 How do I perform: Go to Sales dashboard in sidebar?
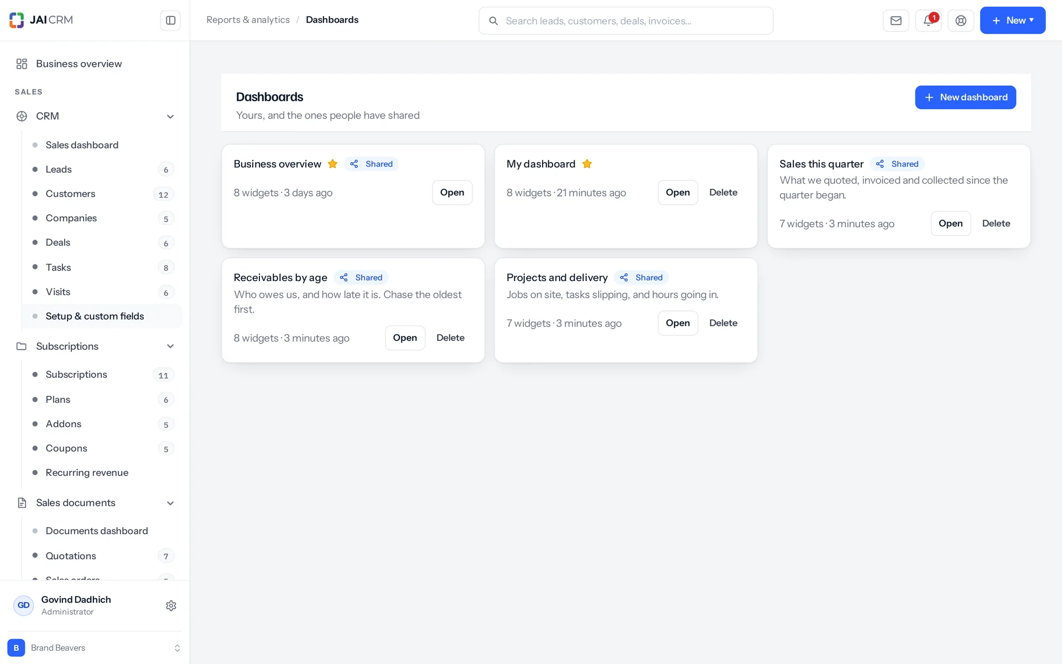click(102, 145)
